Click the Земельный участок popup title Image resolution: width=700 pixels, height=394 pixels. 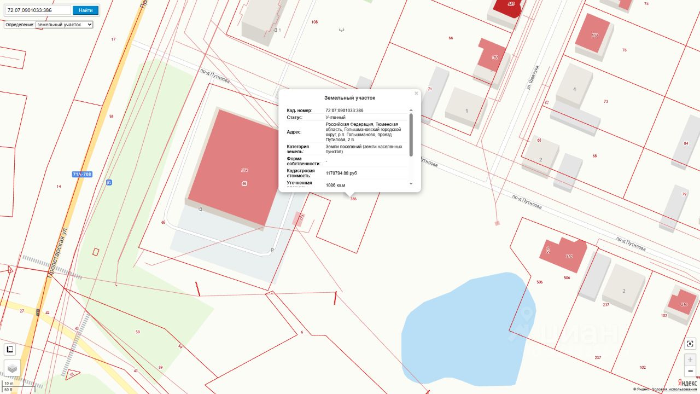[x=350, y=98]
